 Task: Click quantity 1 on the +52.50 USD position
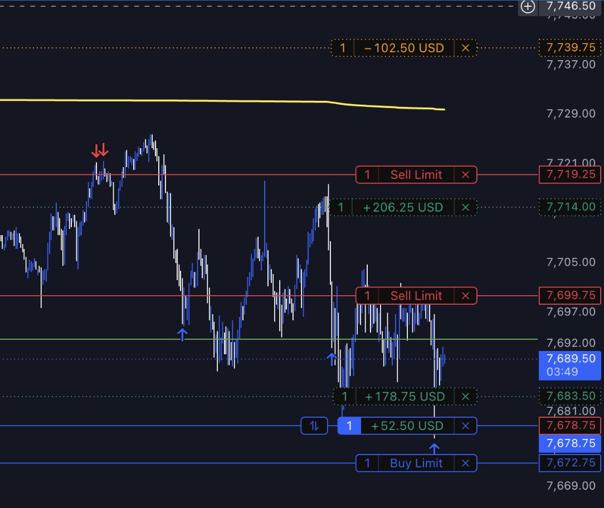pyautogui.click(x=349, y=426)
